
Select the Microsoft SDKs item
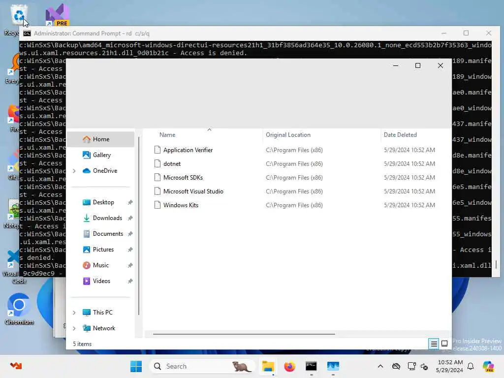pyautogui.click(x=183, y=178)
